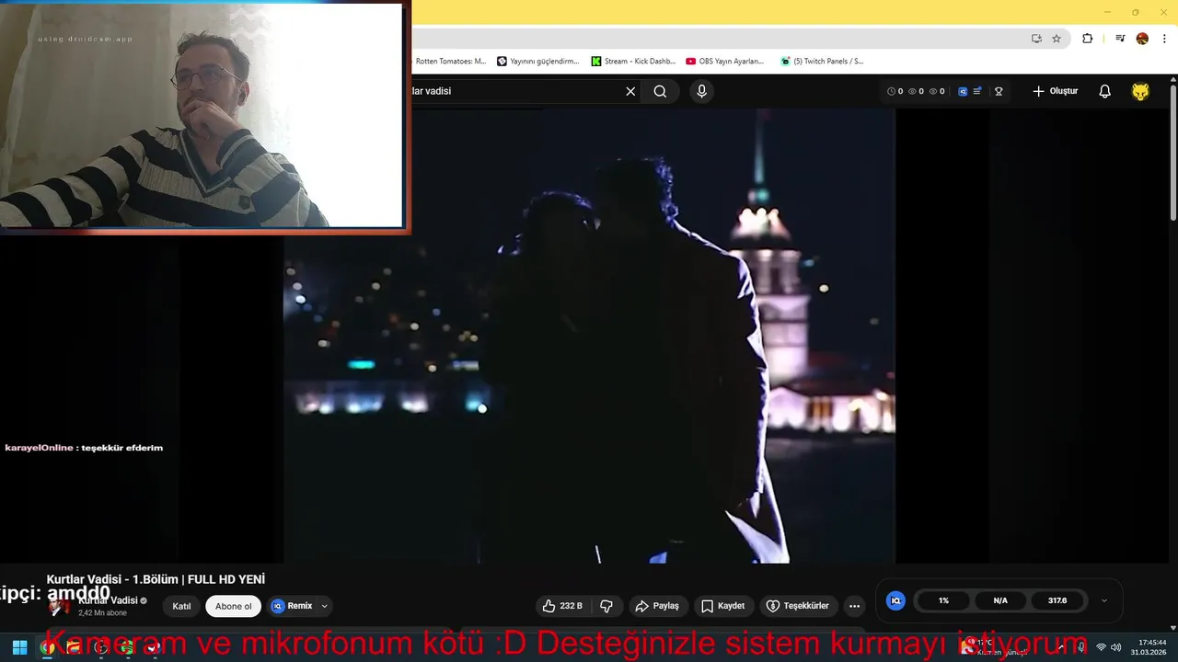Click the Katıl join button
Viewport: 1178px width, 662px height.
[x=181, y=606]
